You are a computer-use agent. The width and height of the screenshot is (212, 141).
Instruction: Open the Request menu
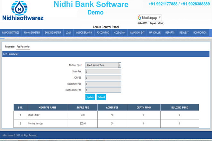tap(184, 33)
